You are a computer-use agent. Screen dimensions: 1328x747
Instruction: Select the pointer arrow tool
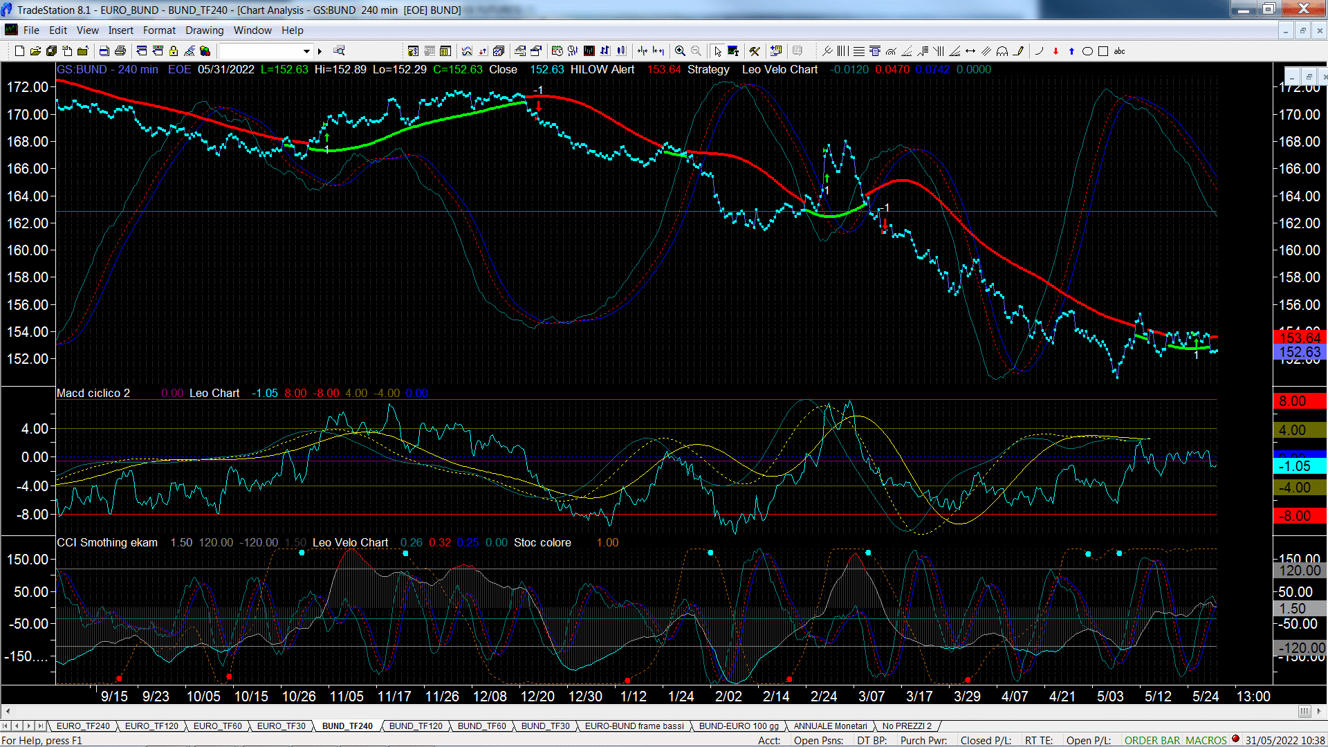pyautogui.click(x=718, y=50)
